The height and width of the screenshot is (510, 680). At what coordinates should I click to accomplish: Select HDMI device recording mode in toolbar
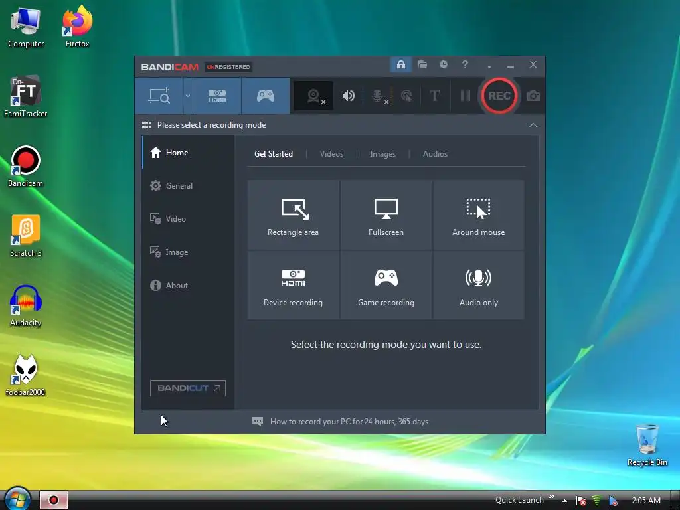coord(217,96)
